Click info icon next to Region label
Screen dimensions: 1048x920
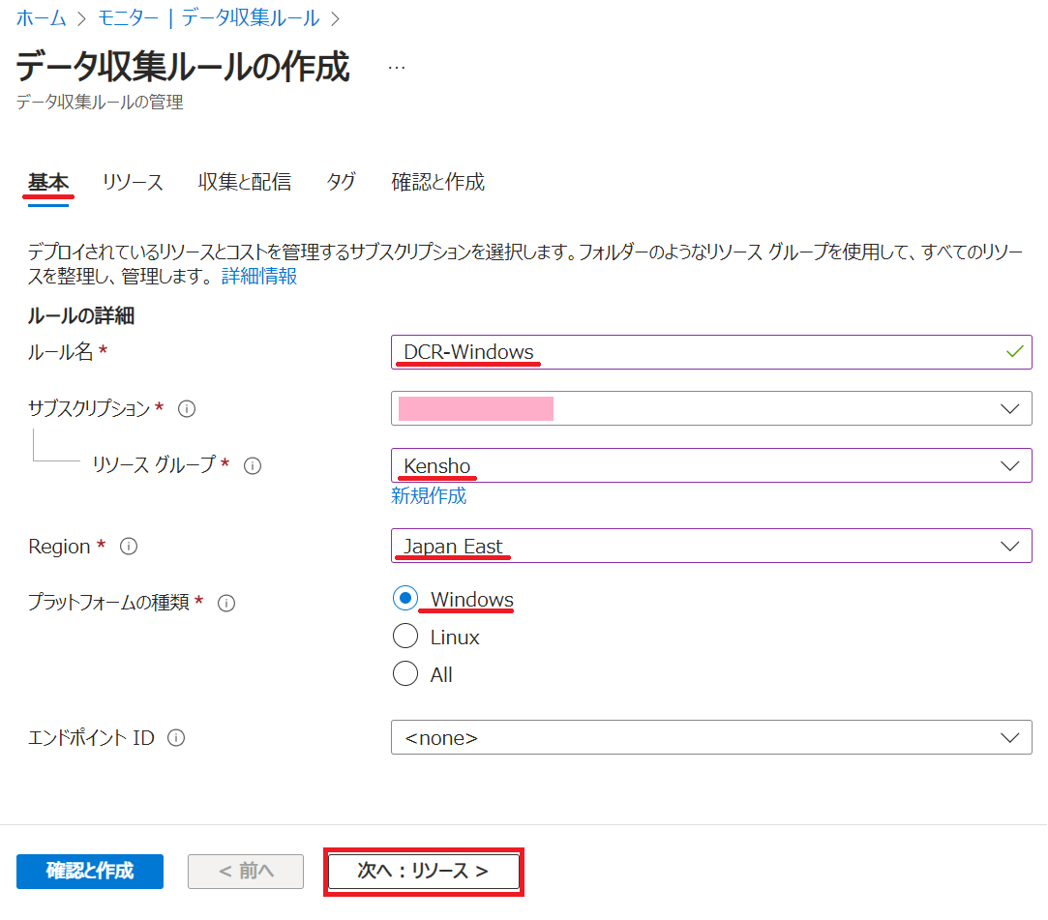click(x=129, y=547)
